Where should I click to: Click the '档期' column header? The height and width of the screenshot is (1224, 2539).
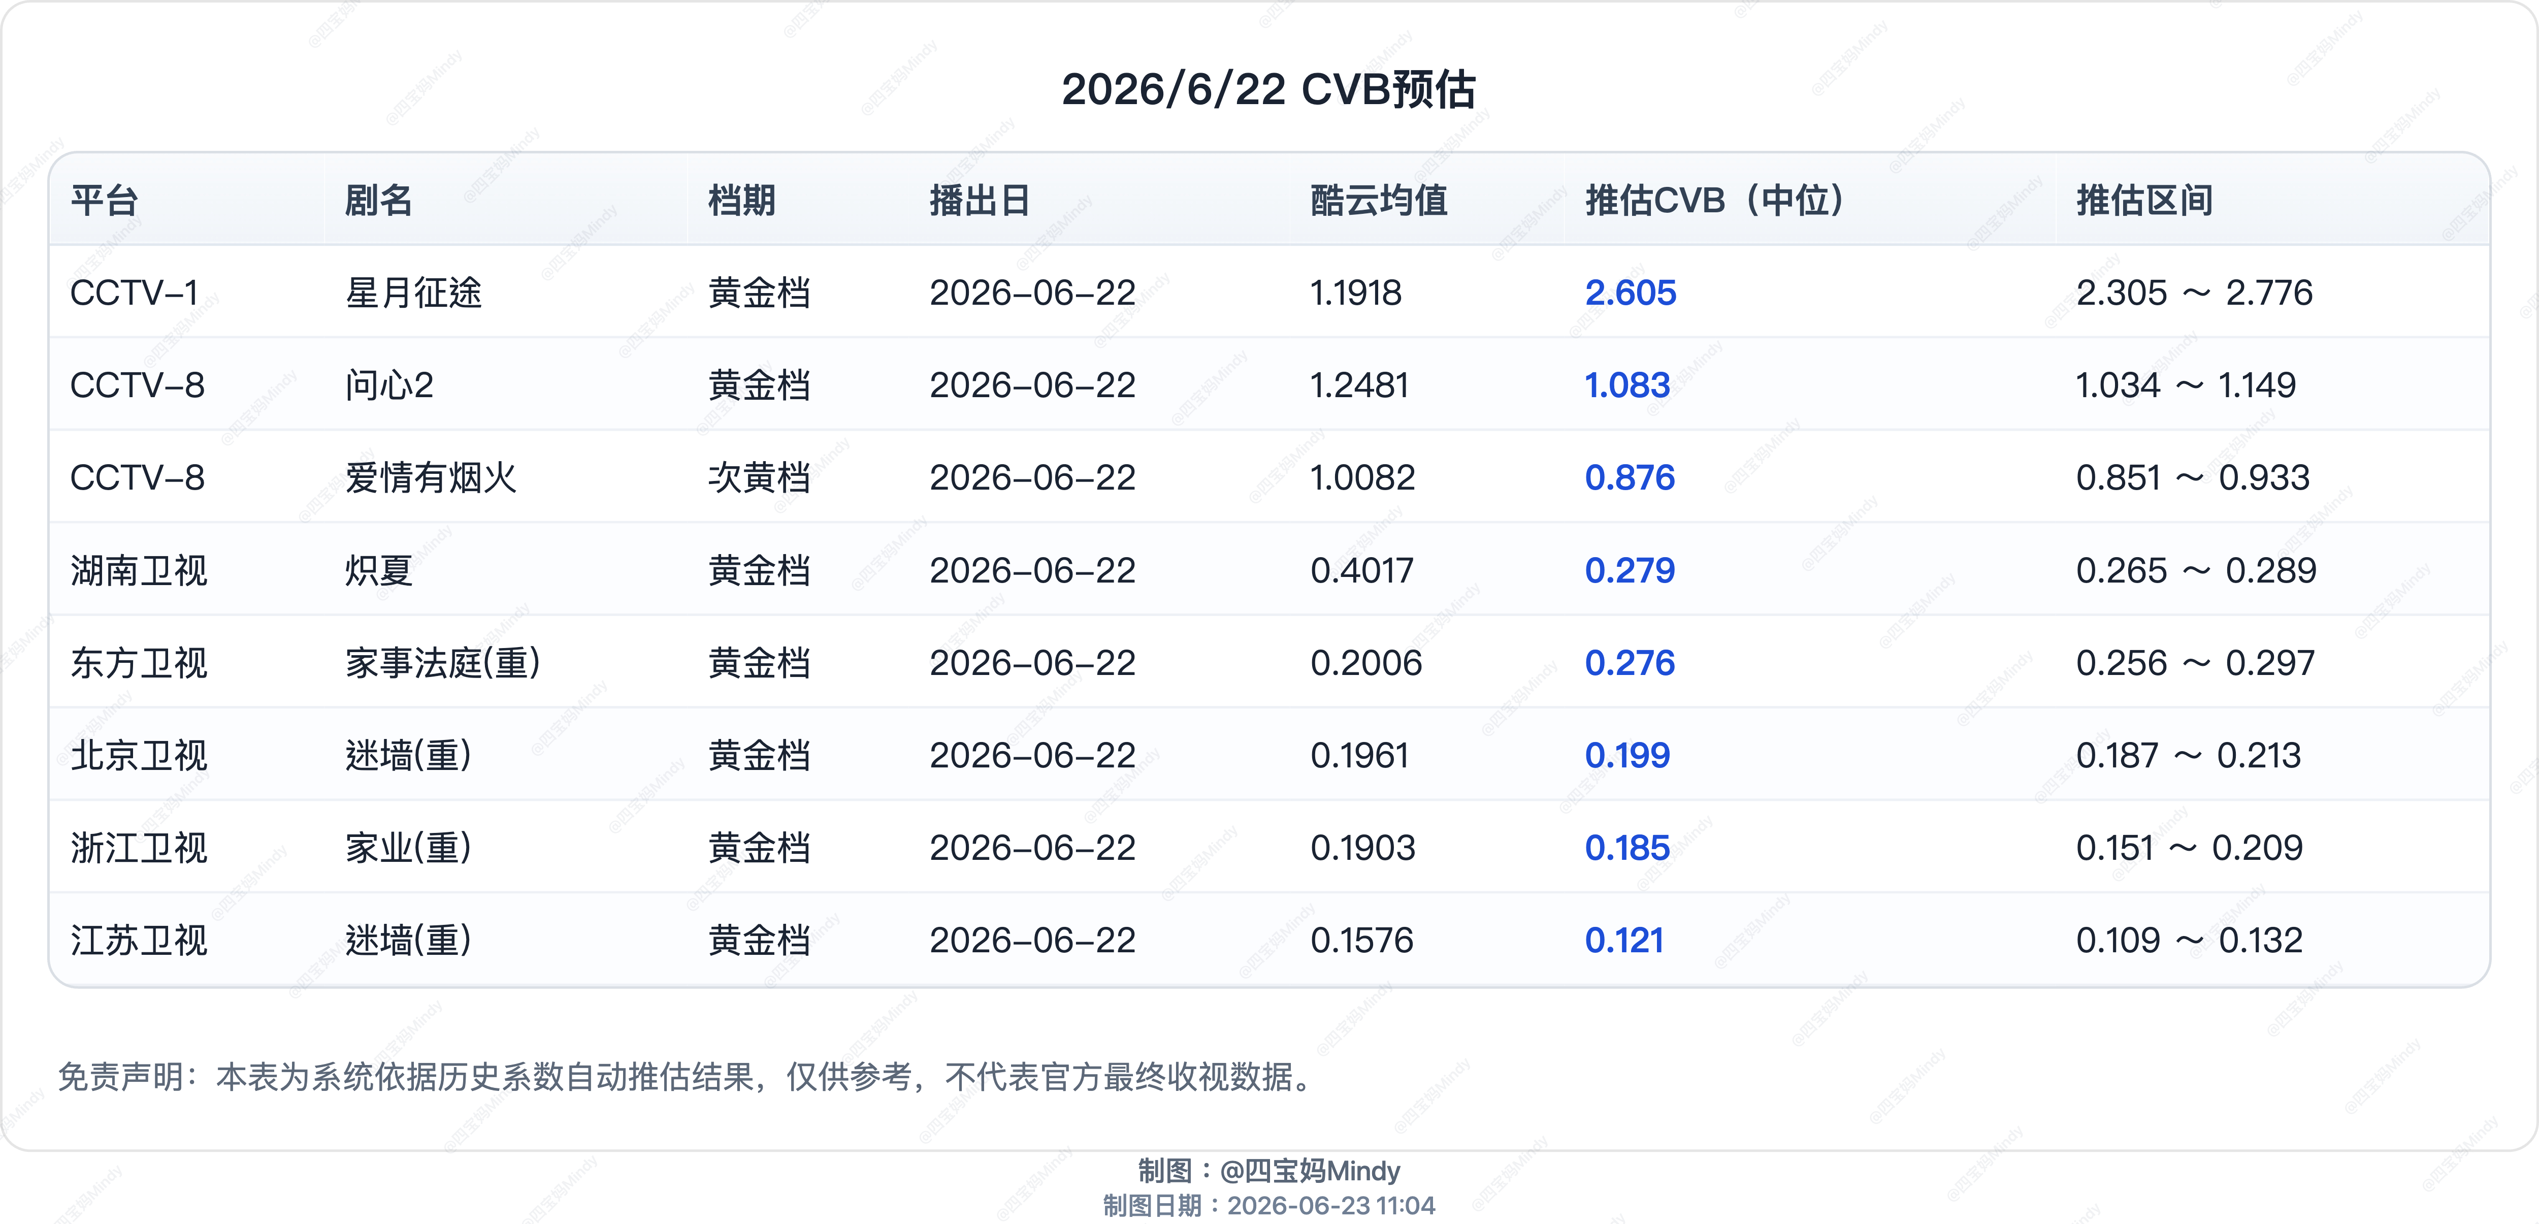point(742,200)
